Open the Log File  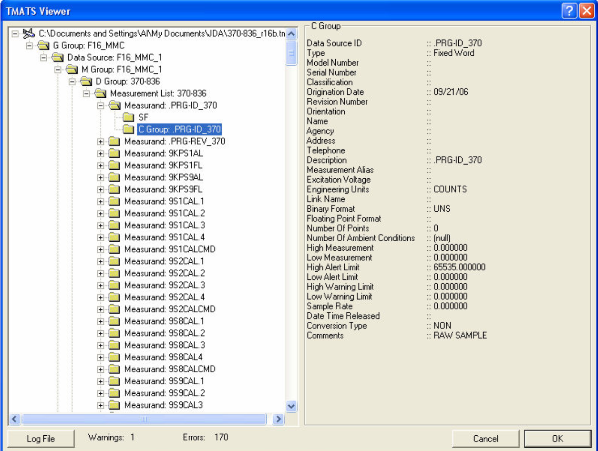(41, 439)
